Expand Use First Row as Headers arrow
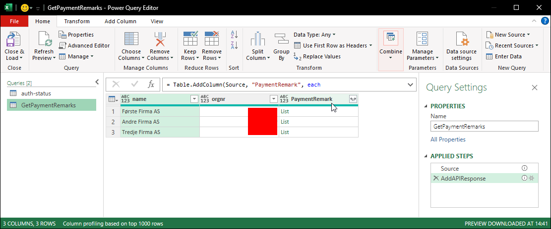Viewport: 551px width, 229px height. [x=371, y=45]
